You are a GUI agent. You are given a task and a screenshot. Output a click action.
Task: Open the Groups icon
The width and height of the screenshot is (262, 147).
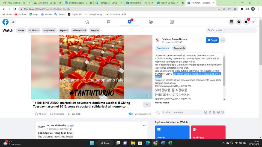click(x=151, y=22)
